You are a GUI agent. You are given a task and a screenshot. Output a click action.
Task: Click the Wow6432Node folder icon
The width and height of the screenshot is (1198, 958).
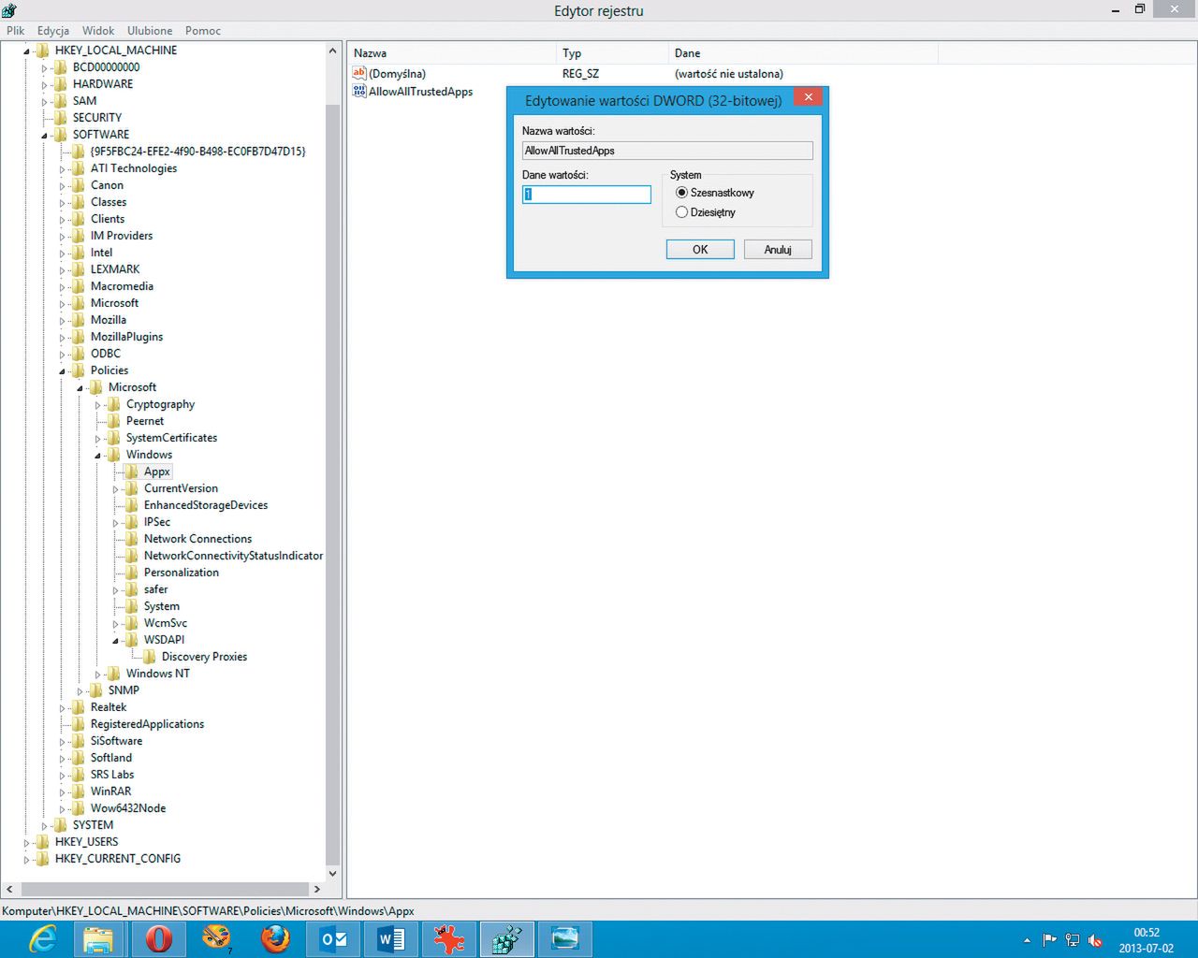(x=79, y=808)
